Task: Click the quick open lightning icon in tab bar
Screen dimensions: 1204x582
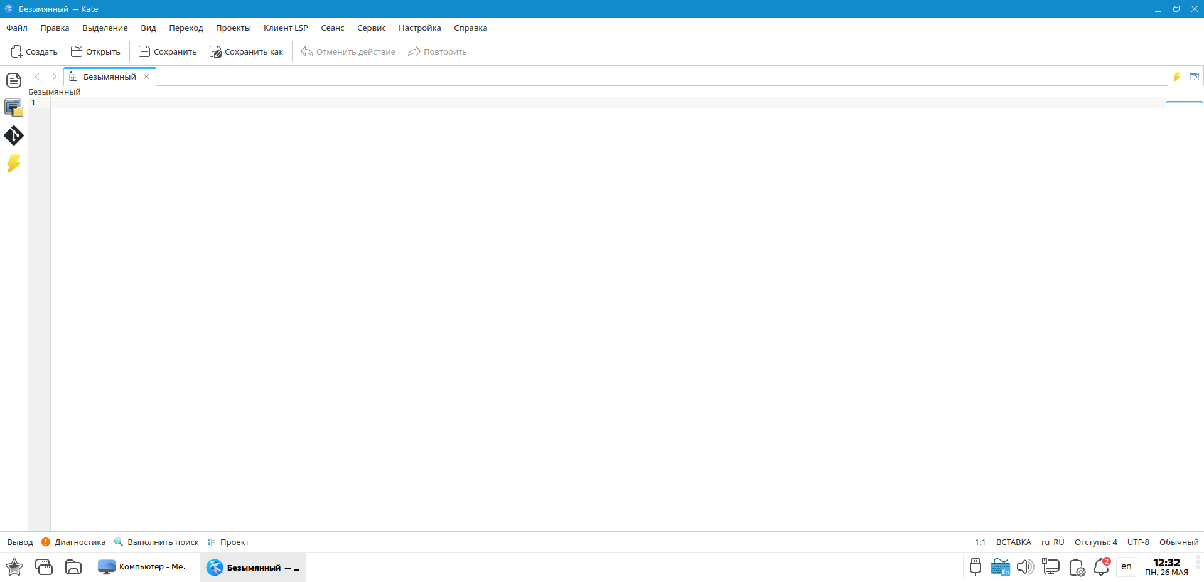Action: point(1177,77)
